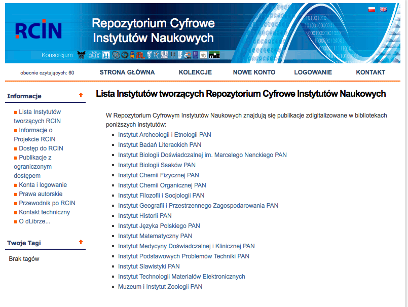This screenshot has height=307, width=408.
Task: Go to STRONA GŁÓWNA
Action: [127, 72]
